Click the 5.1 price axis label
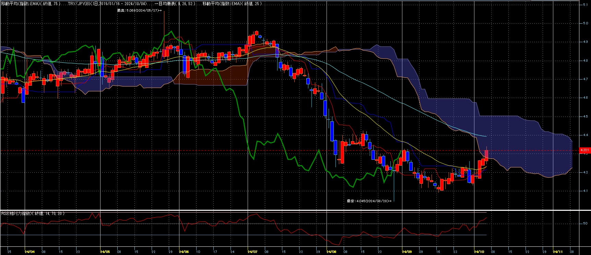 (x=585, y=5)
